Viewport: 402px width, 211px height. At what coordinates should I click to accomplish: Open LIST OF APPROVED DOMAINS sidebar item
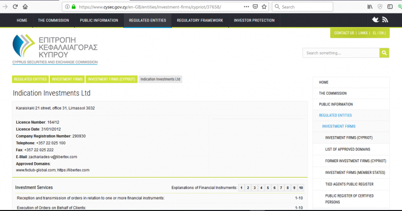pyautogui.click(x=351, y=149)
